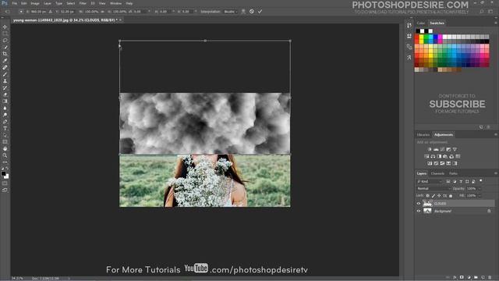Select the Background layer row

tap(455, 211)
